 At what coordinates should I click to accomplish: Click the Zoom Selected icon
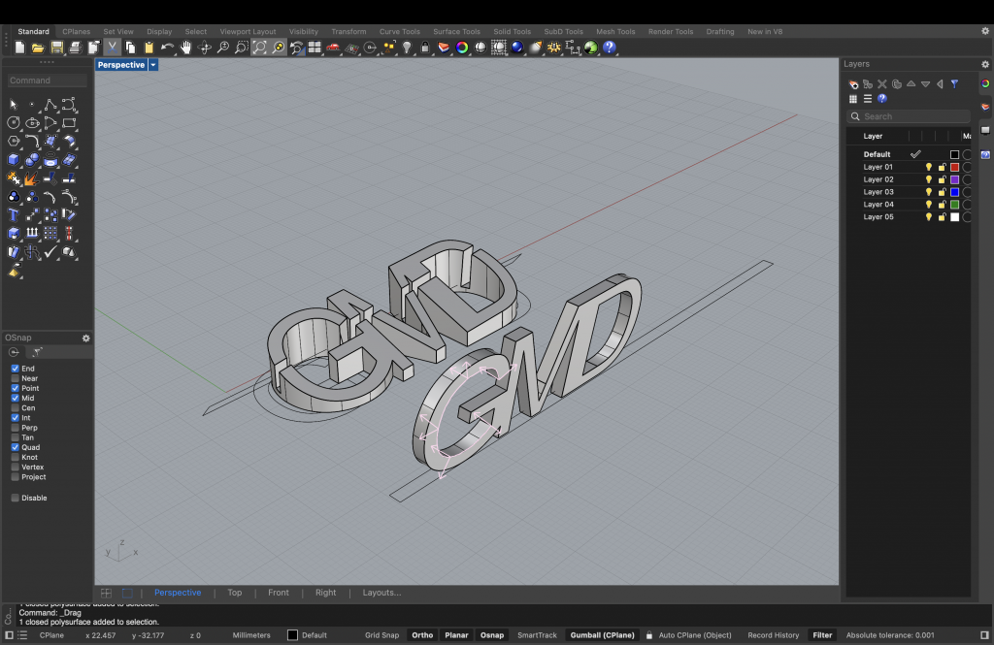coord(279,48)
